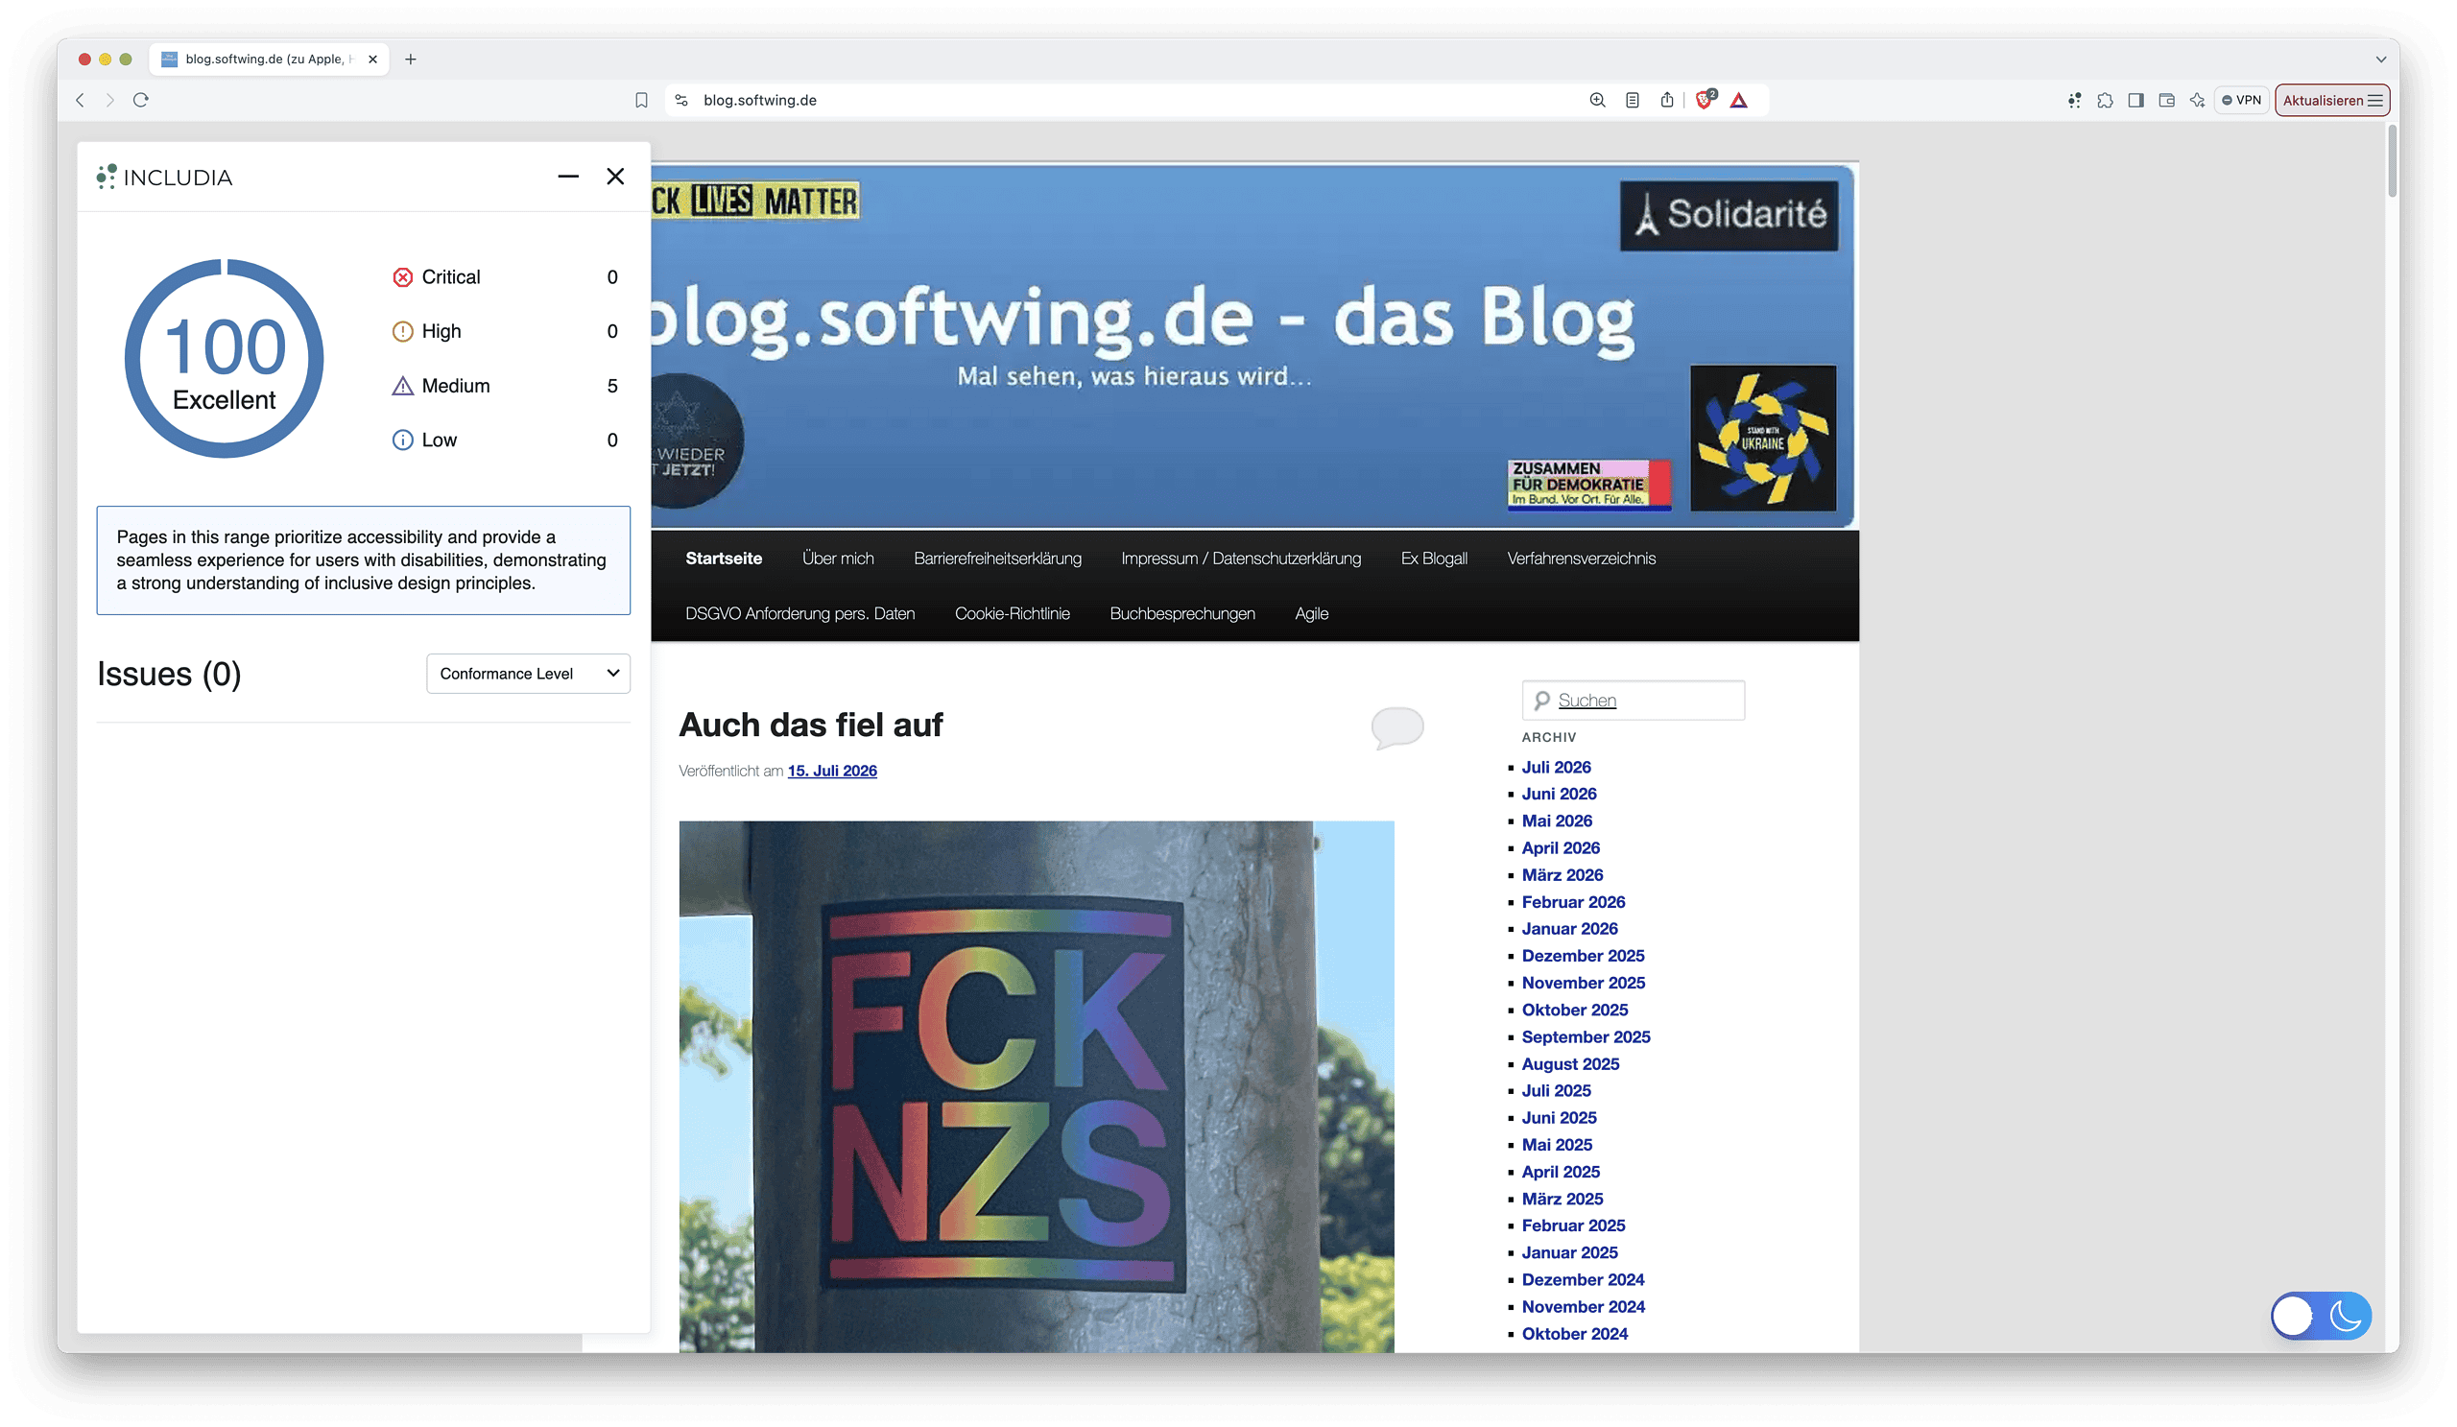2457x1427 pixels.
Task: Open the extensions puzzle icon
Action: (2105, 101)
